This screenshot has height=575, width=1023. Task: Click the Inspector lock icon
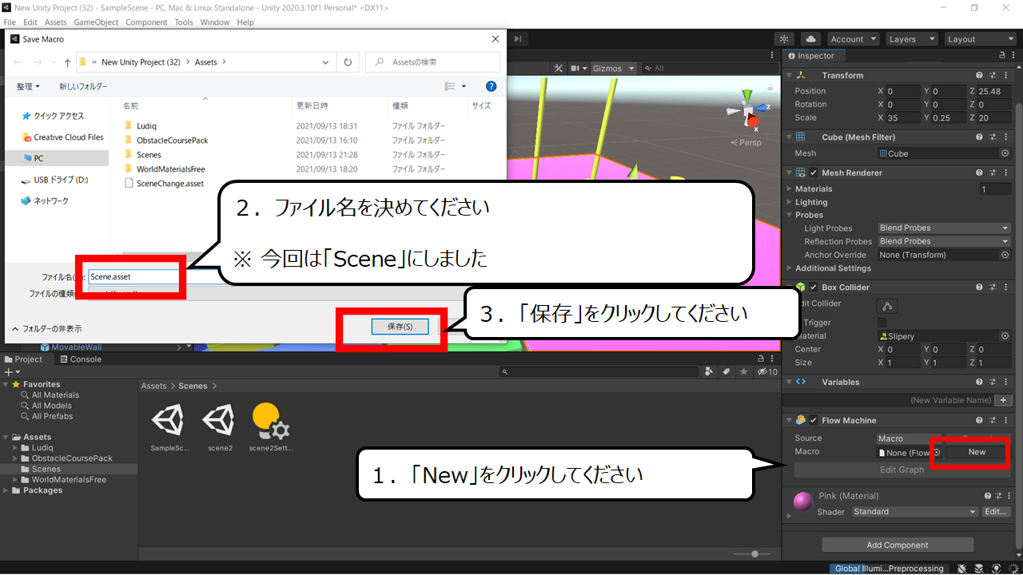1002,56
